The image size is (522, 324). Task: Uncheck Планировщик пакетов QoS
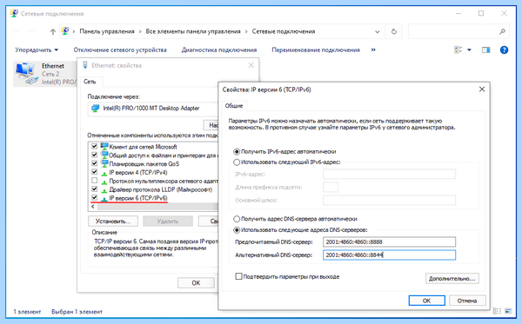coord(95,163)
